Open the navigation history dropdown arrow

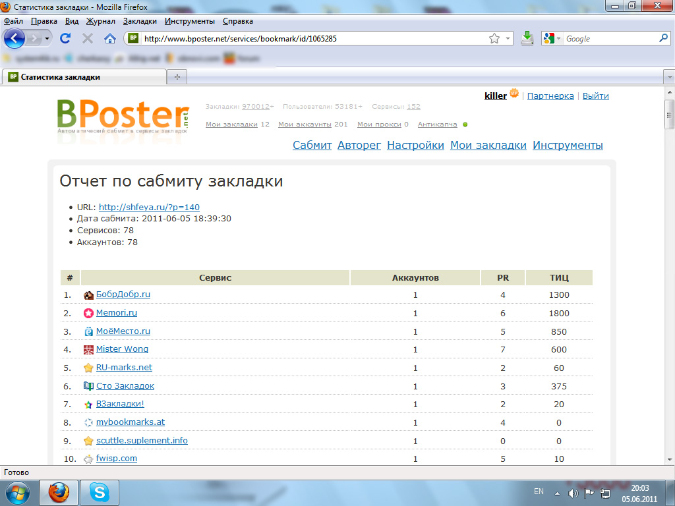[47, 39]
